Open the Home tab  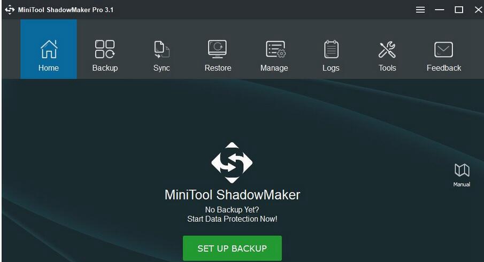click(x=49, y=49)
